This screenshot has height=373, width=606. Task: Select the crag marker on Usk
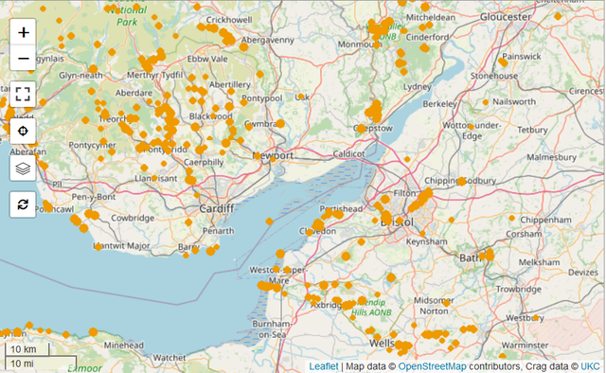301,97
